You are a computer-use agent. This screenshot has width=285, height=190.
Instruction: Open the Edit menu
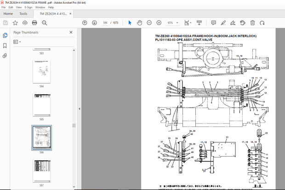pos(11,7)
